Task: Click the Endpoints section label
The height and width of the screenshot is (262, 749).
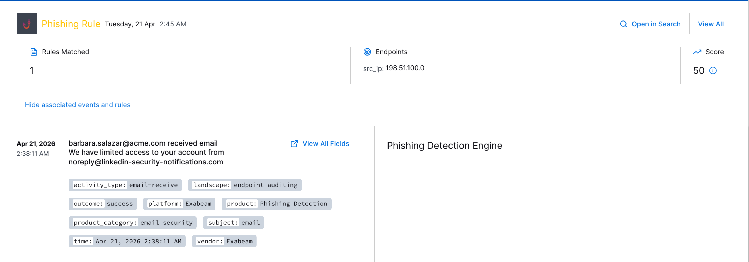Action: point(391,52)
